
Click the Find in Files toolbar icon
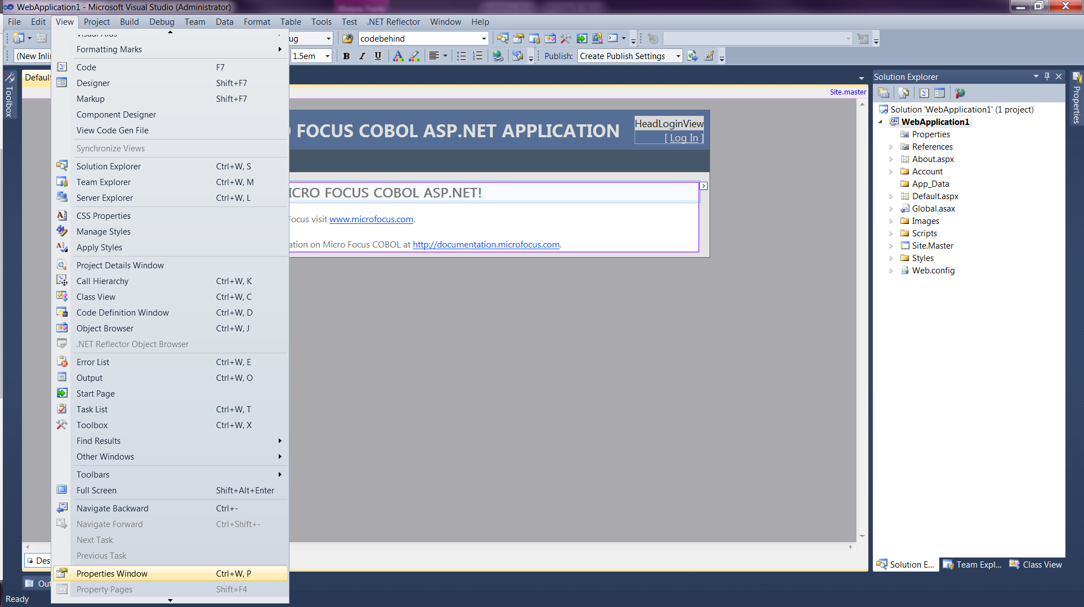348,38
